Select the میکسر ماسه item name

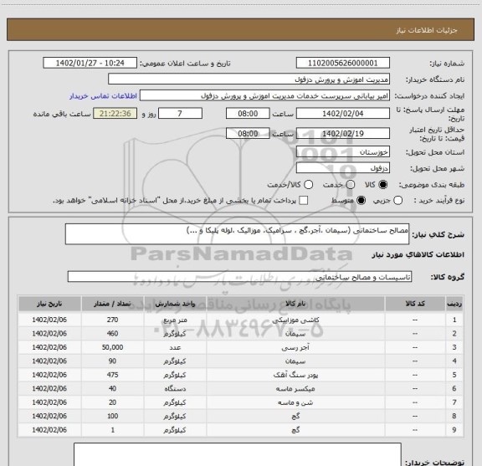295,389
